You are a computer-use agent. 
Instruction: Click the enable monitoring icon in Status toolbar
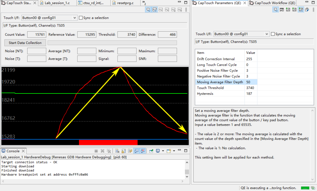(x=148, y=10)
